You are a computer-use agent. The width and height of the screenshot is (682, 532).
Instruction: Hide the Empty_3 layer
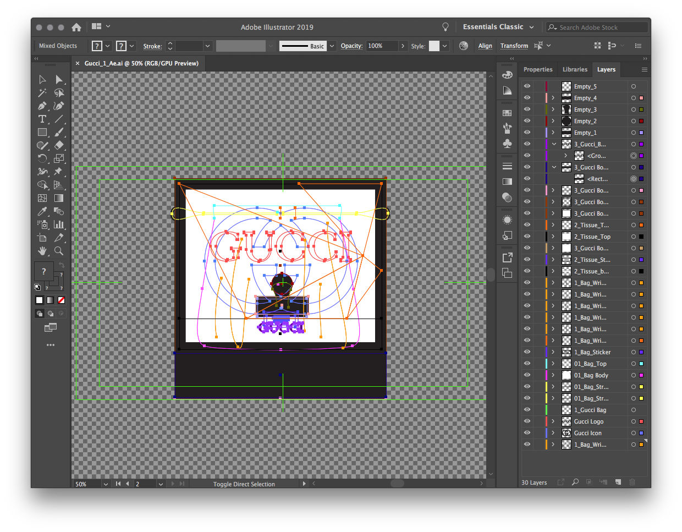(527, 109)
